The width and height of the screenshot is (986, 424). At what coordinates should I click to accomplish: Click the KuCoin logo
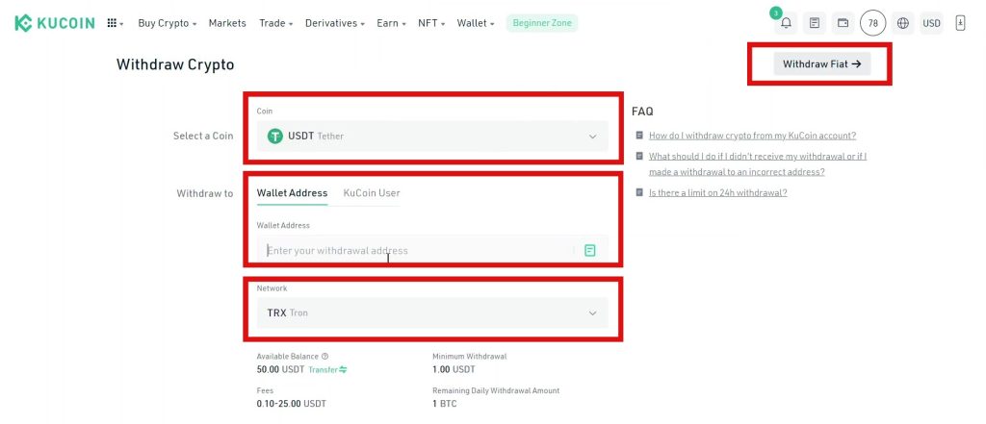coord(55,23)
